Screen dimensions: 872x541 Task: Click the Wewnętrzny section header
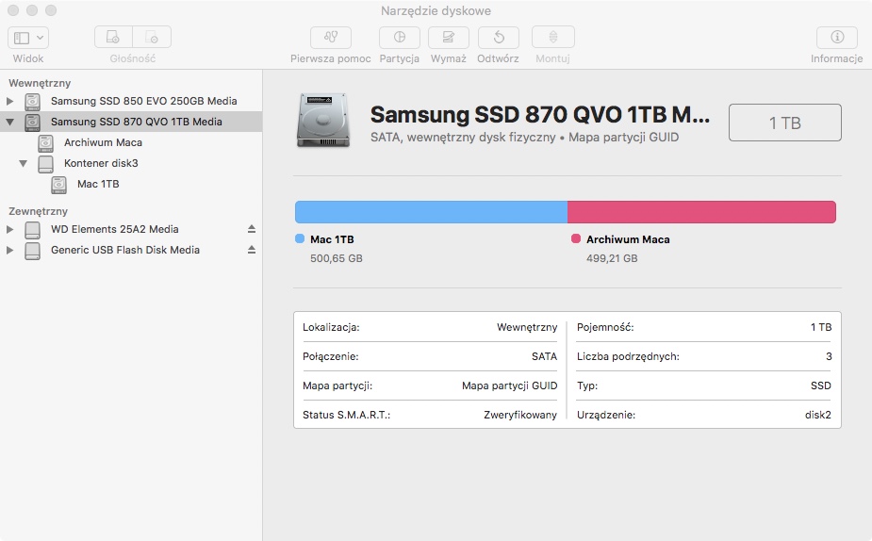(x=40, y=83)
